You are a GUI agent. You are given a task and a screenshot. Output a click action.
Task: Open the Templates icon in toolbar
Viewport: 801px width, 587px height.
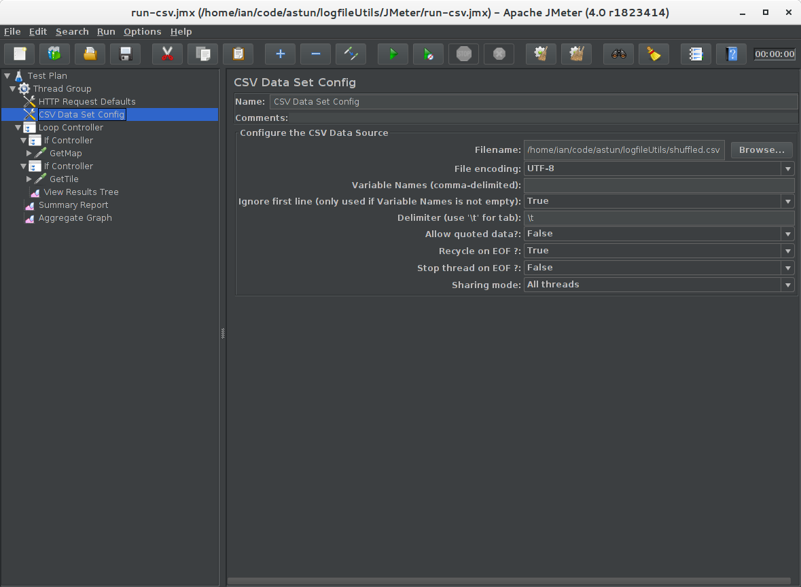(x=54, y=54)
